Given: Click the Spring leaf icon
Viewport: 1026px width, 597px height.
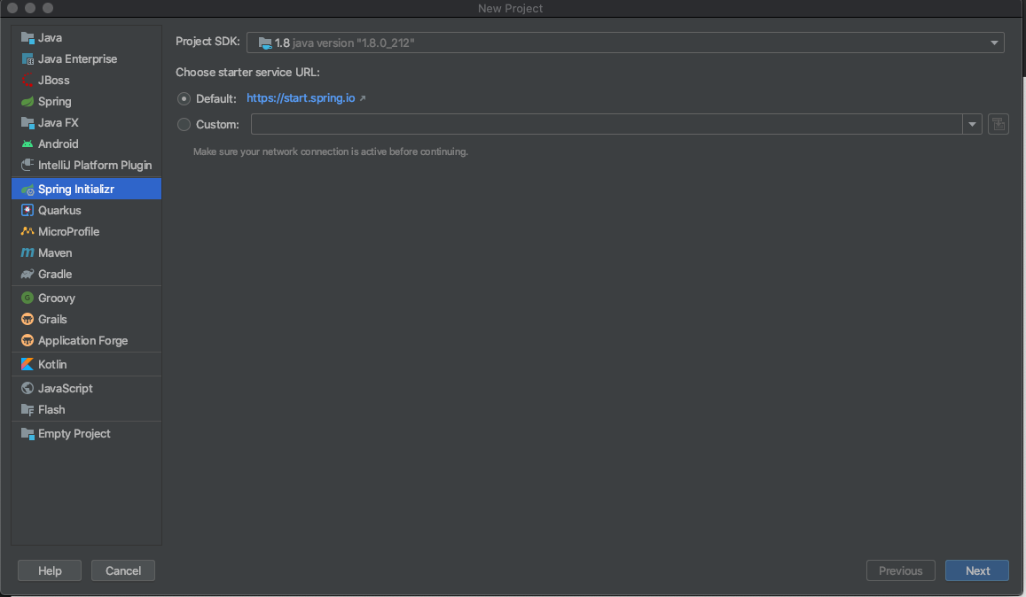Looking at the screenshot, I should pyautogui.click(x=27, y=101).
